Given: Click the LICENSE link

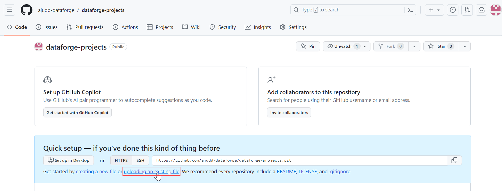Looking at the screenshot, I should 308,171.
